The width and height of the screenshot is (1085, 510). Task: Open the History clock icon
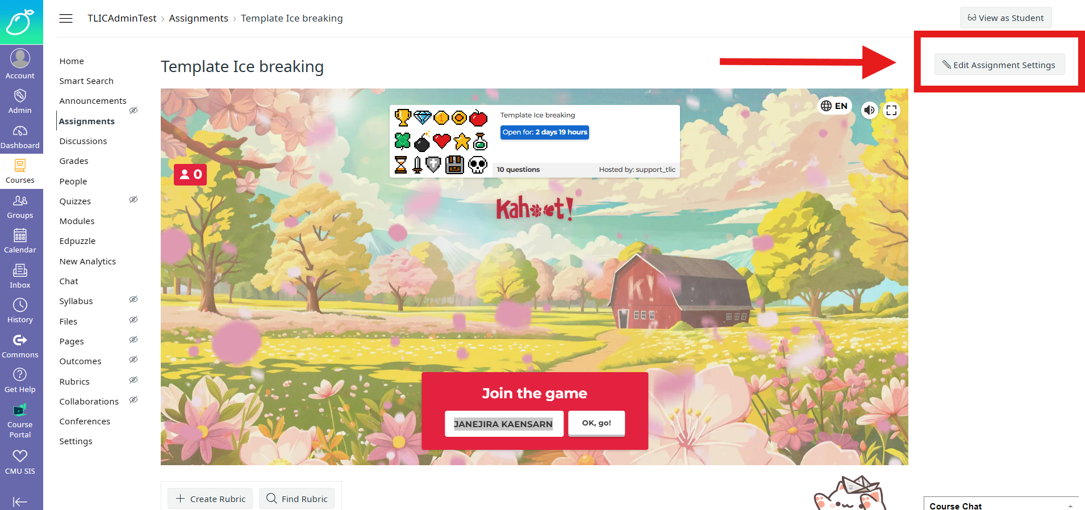20,305
